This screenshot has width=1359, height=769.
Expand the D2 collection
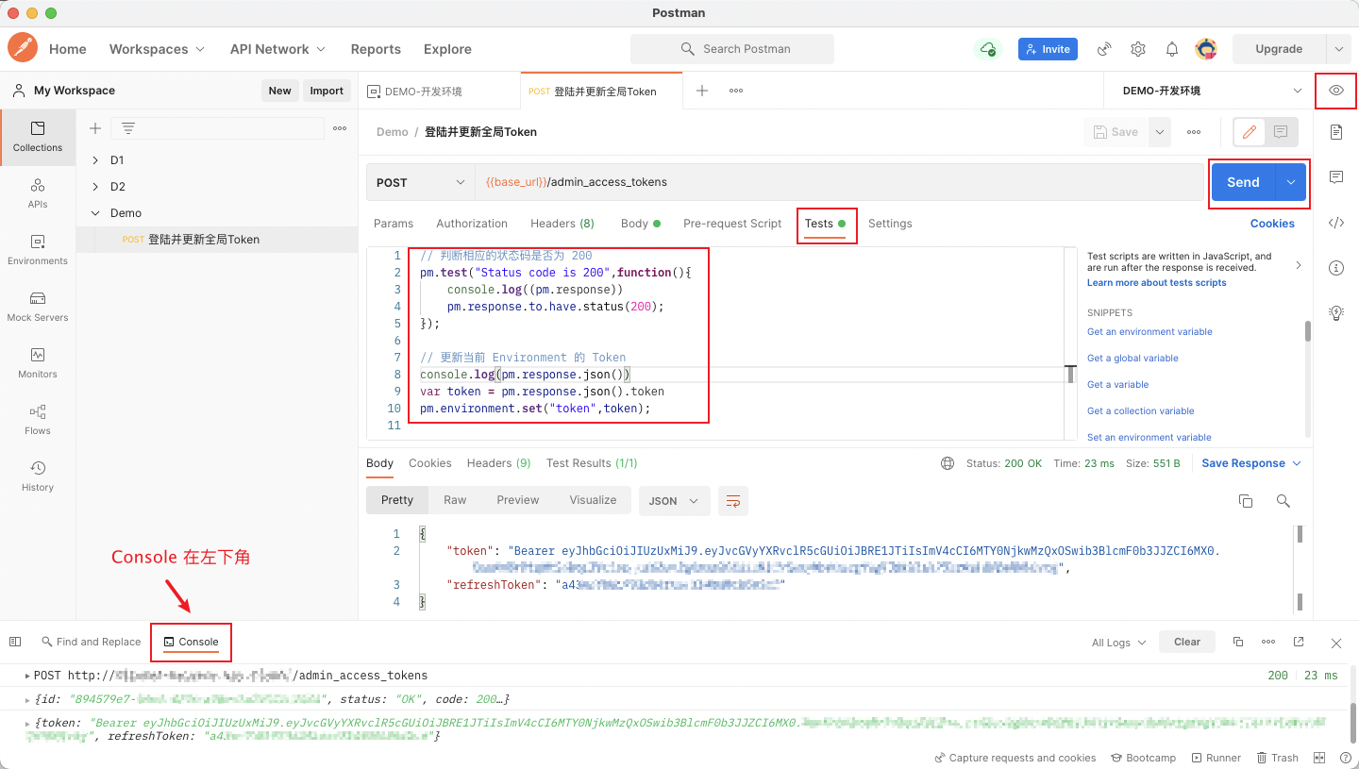click(95, 187)
